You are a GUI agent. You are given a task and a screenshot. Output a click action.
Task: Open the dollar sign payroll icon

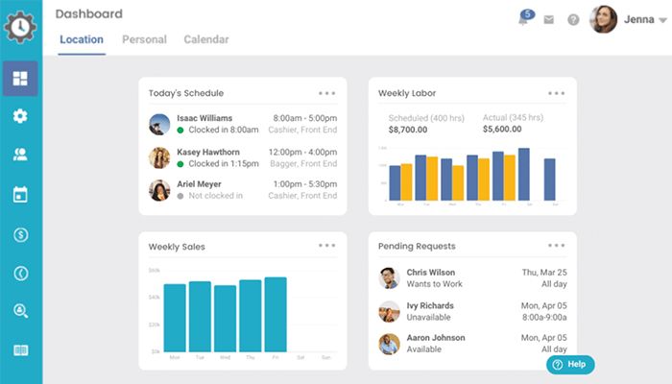point(20,234)
